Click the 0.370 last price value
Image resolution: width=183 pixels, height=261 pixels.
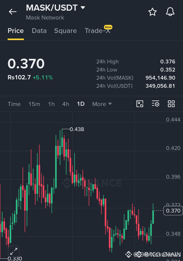point(26,64)
